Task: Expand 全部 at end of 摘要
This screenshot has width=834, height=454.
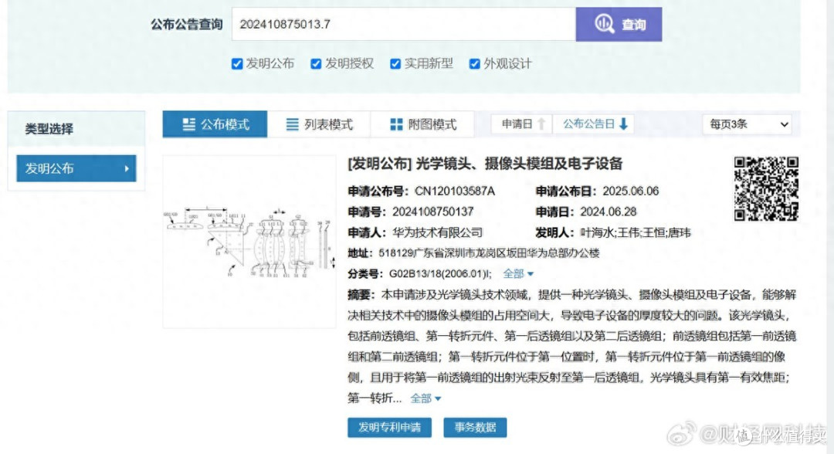Action: tap(425, 398)
